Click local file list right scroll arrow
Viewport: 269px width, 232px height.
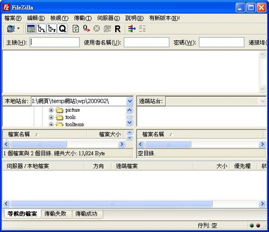pyautogui.click(x=122, y=144)
